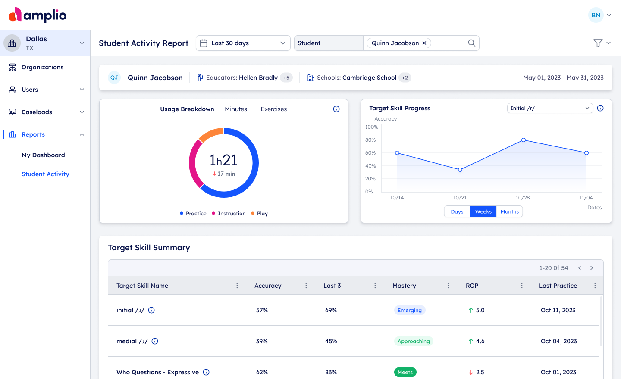The height and width of the screenshot is (379, 621).
Task: Open Student Activity report link
Action: tap(45, 174)
